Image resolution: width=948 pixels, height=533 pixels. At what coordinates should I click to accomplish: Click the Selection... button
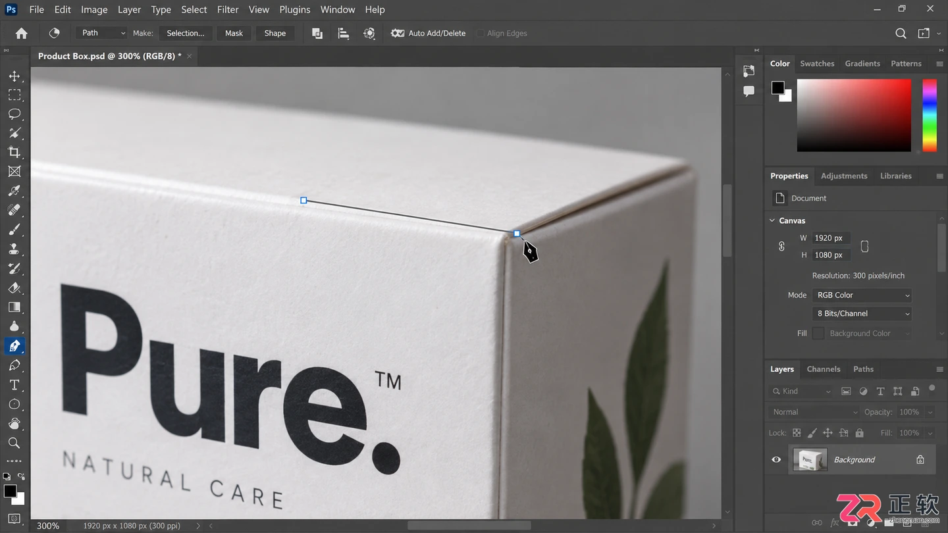(186, 33)
